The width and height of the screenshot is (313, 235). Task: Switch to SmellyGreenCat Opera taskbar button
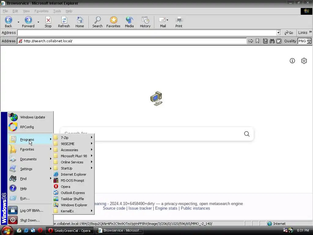[x=70, y=231]
